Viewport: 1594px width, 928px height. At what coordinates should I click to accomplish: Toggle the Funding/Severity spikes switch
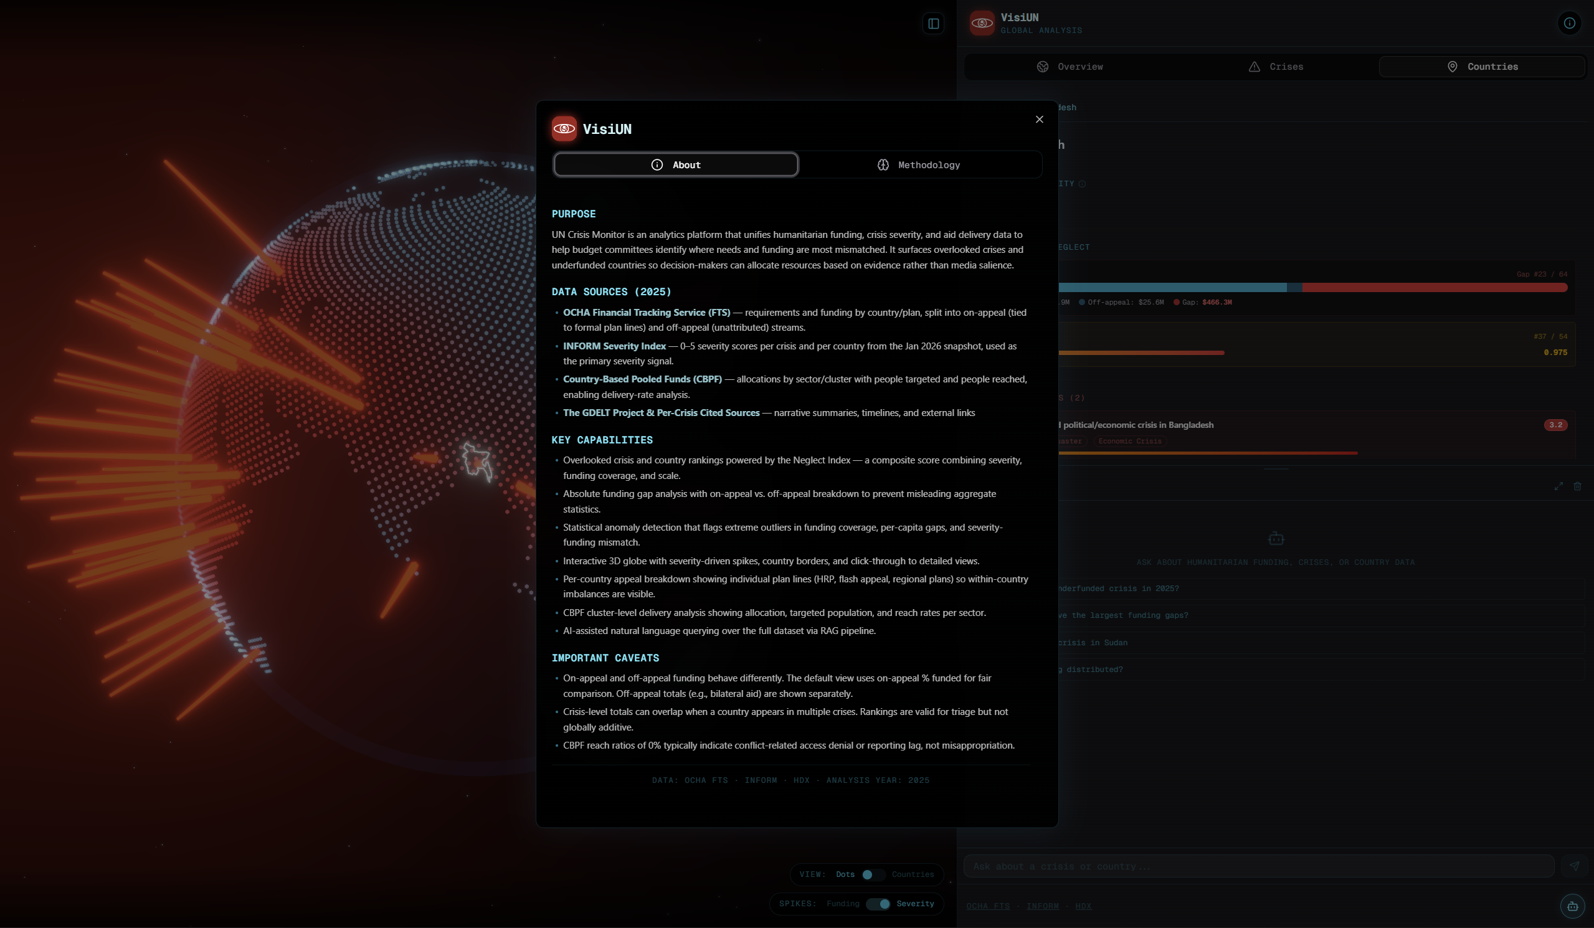point(878,903)
